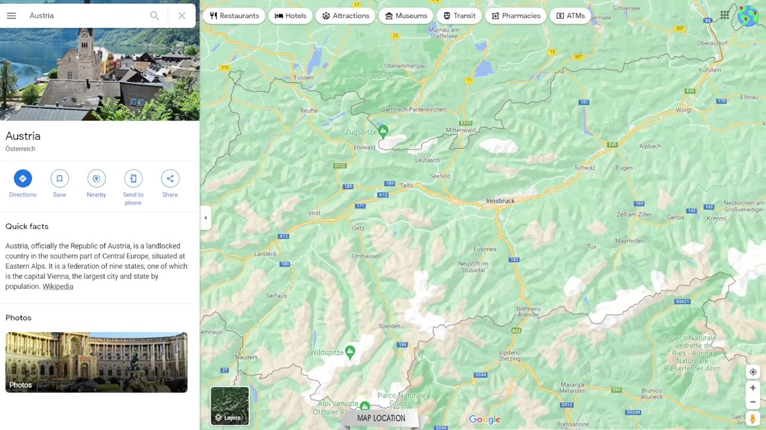Open the Austria header photo

pyautogui.click(x=100, y=74)
